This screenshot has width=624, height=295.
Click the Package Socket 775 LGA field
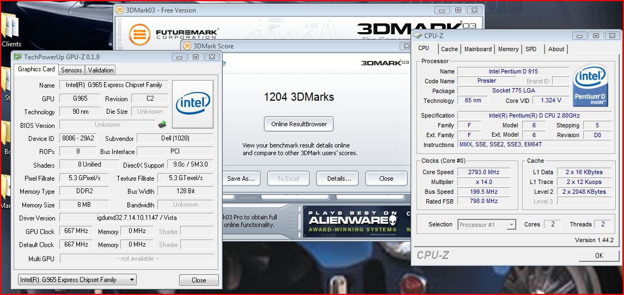(513, 91)
